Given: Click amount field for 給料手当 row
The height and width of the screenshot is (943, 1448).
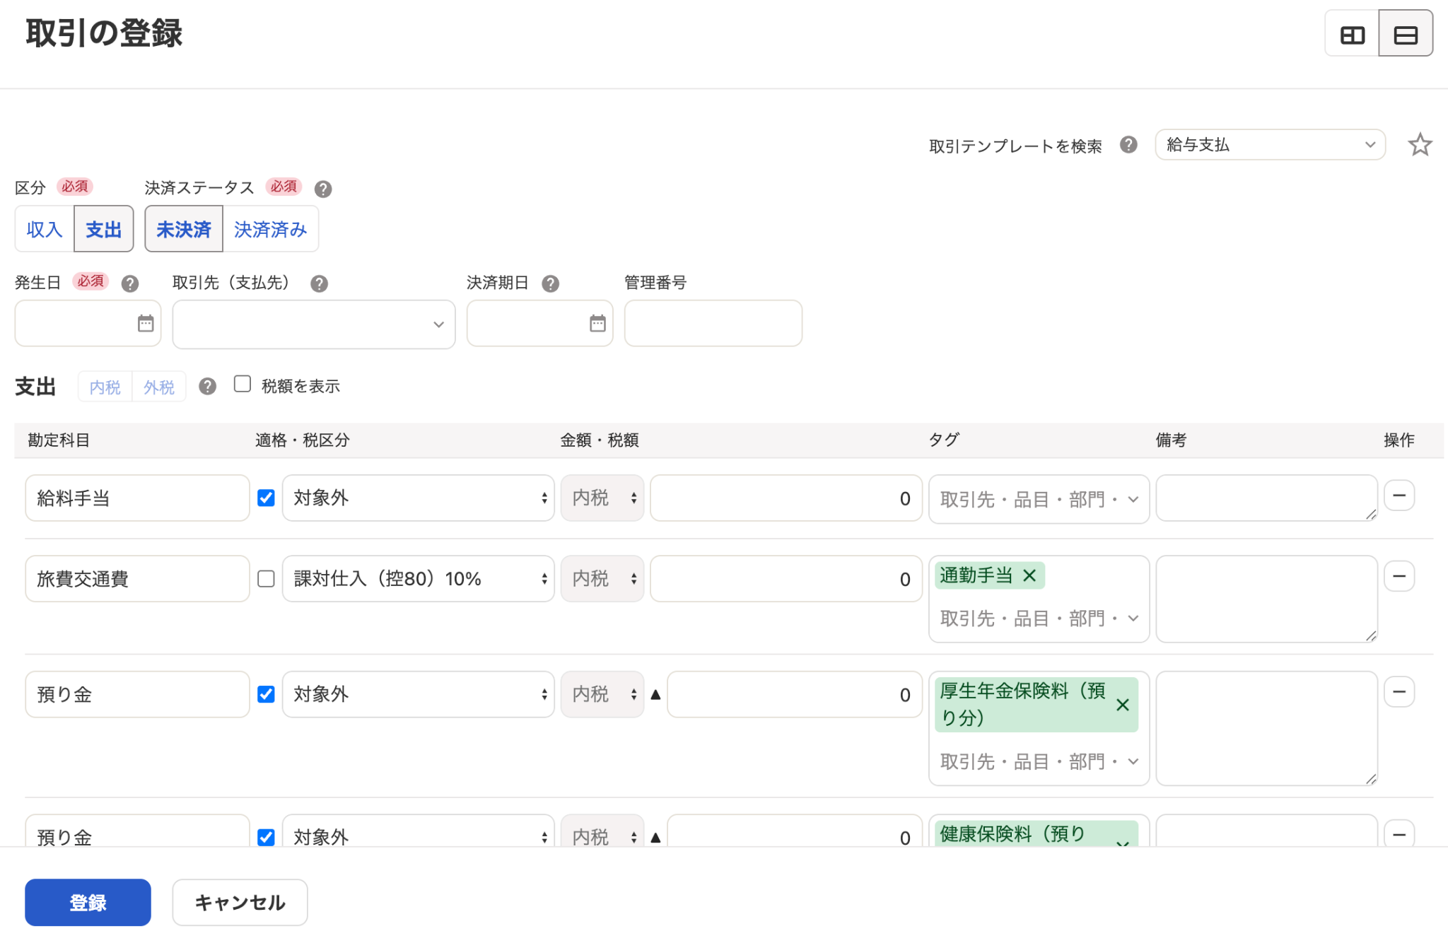Looking at the screenshot, I should coord(786,498).
